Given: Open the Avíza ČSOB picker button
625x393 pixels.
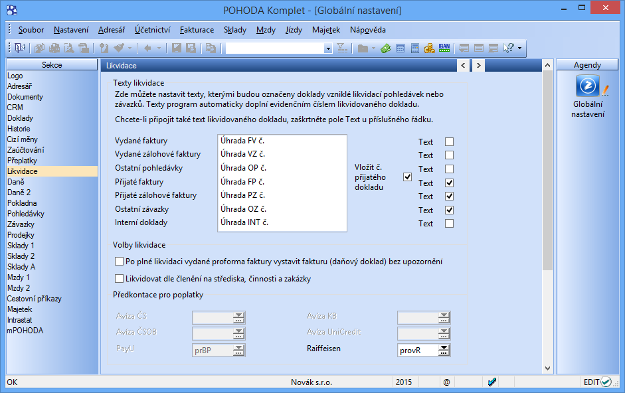Looking at the screenshot, I should click(x=238, y=333).
